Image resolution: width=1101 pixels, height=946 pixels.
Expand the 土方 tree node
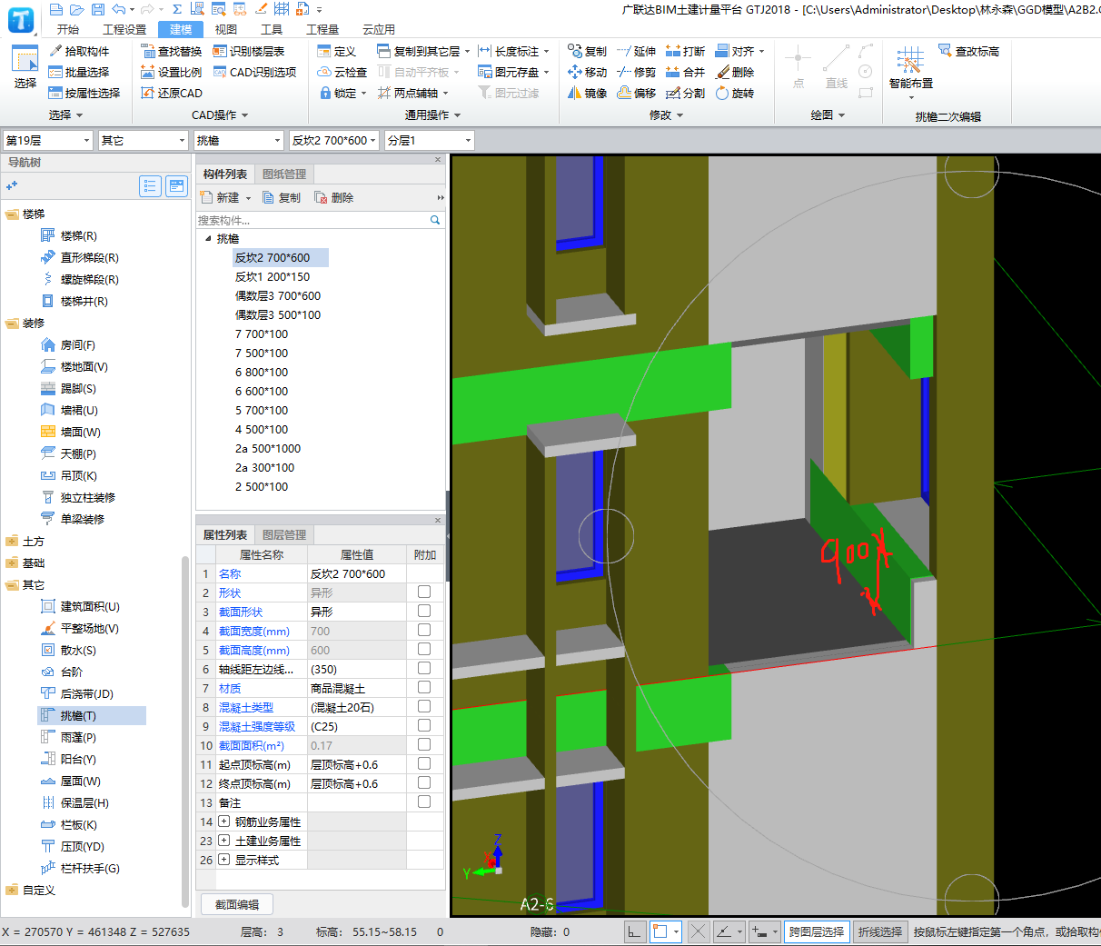(x=12, y=541)
